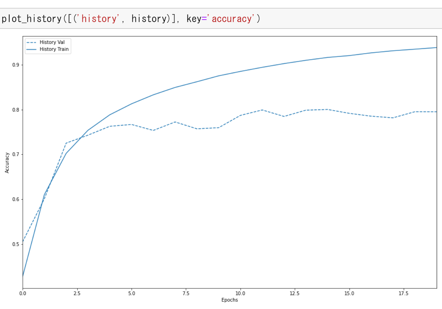Viewport: 442px width, 309px height.
Task: Click the key argument name in the code
Action: tap(194, 19)
